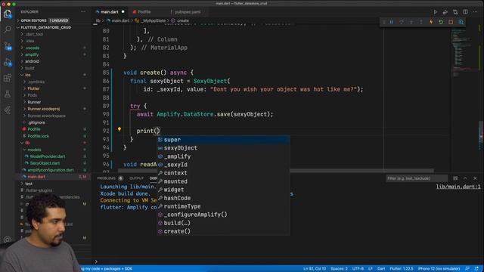Screen dimensions: 484x272
Task: Click the debug console filter input field
Action: pyautogui.click(x=417, y=178)
